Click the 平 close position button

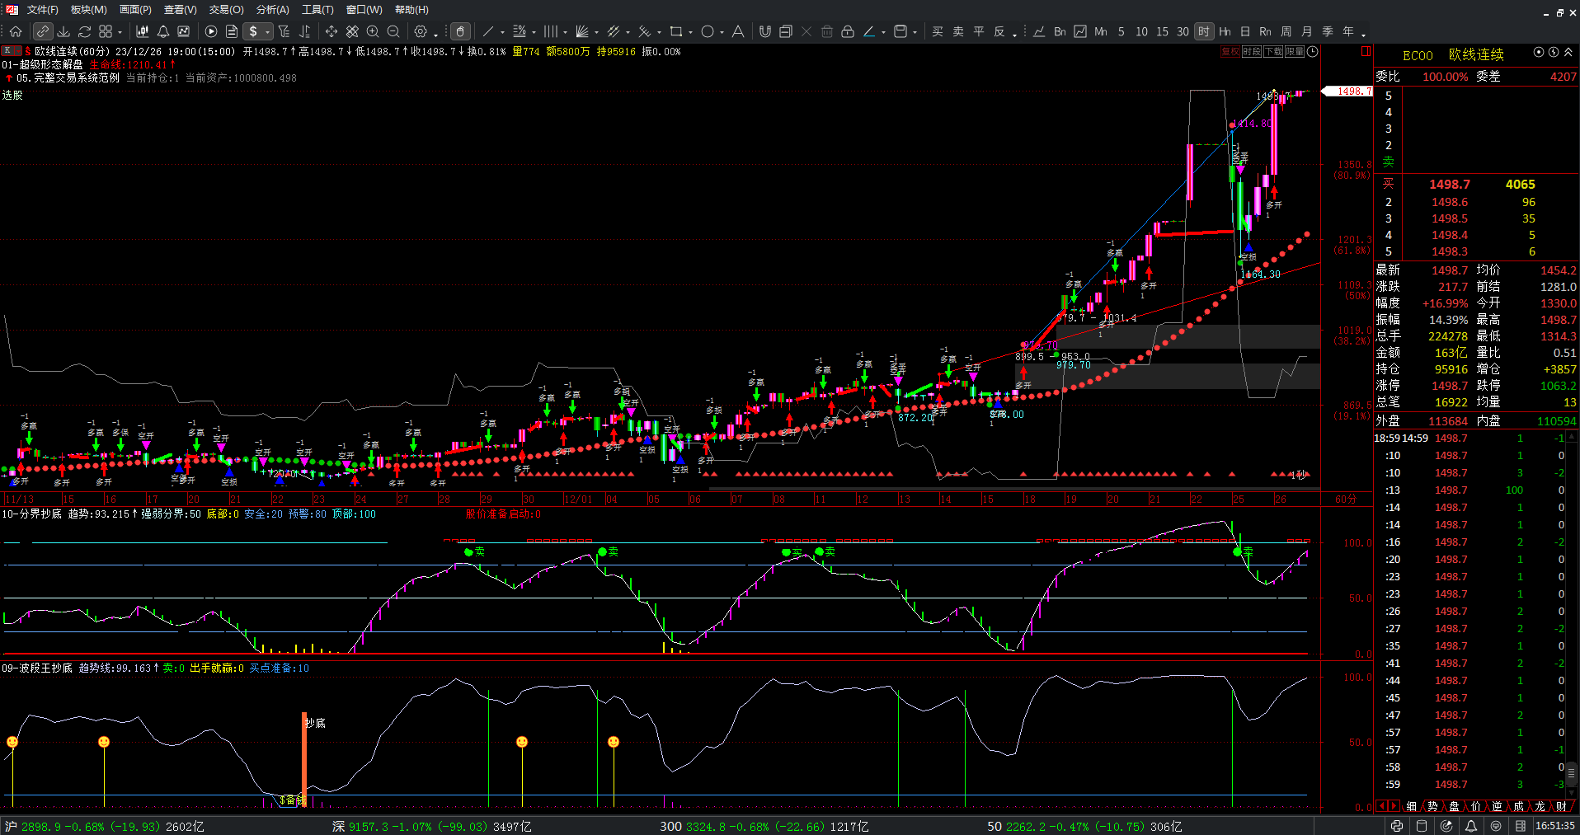(x=979, y=31)
